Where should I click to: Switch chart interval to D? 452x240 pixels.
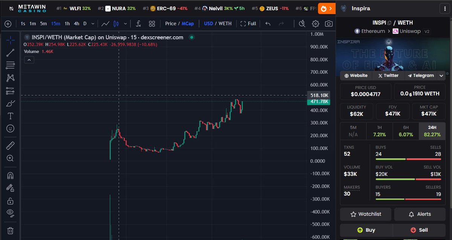(85, 23)
